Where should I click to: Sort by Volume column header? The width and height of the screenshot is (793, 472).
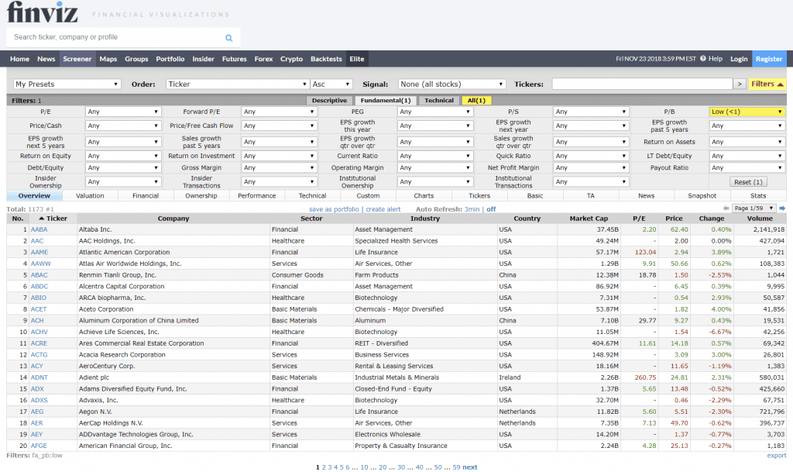click(760, 219)
